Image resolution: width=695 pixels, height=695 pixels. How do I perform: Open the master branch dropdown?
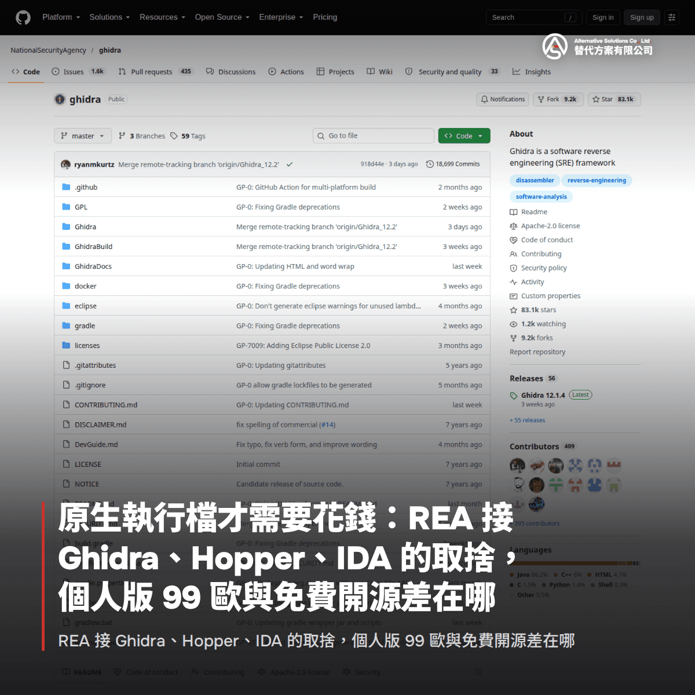(x=83, y=136)
